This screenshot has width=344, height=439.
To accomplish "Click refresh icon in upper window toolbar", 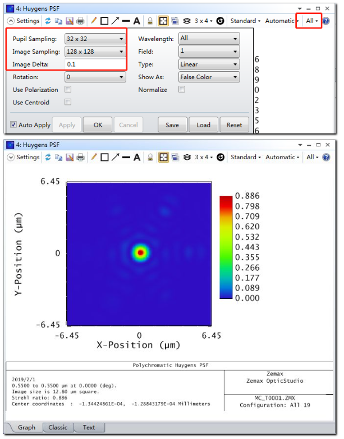I will coord(48,21).
